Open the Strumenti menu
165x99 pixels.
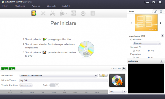(51, 6)
